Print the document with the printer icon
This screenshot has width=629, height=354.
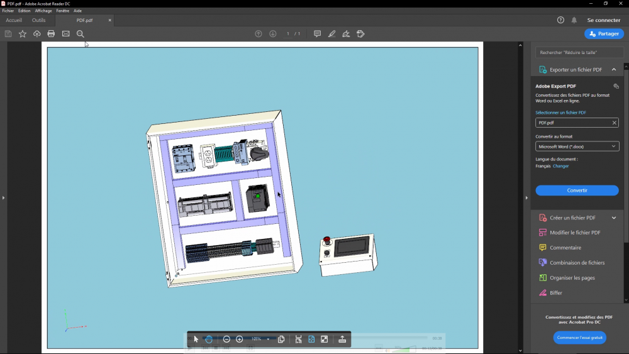coord(51,34)
